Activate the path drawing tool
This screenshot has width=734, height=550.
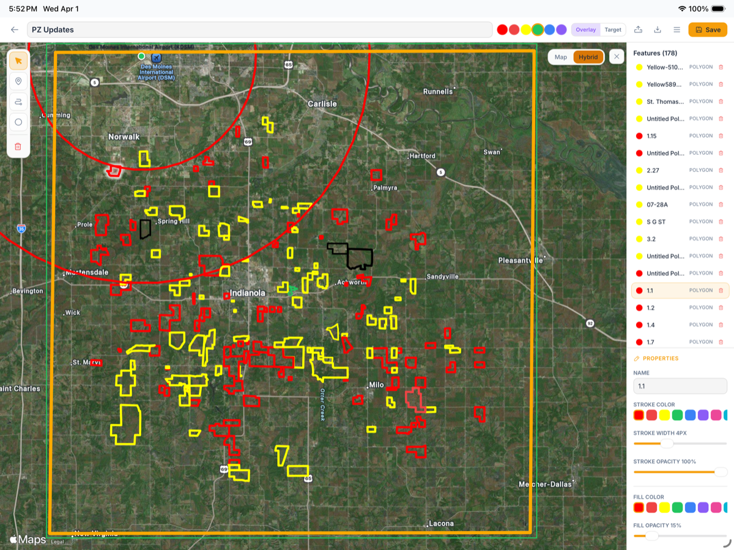[18, 102]
